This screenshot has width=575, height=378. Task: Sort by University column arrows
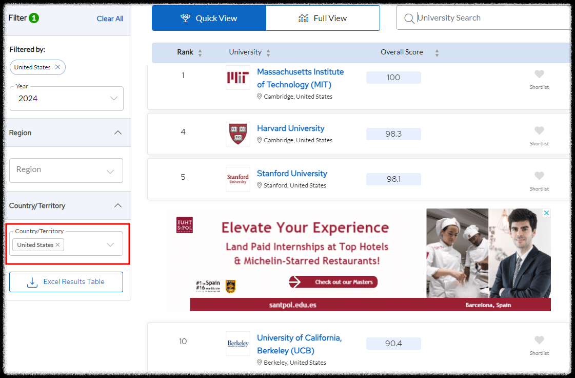[x=268, y=53]
